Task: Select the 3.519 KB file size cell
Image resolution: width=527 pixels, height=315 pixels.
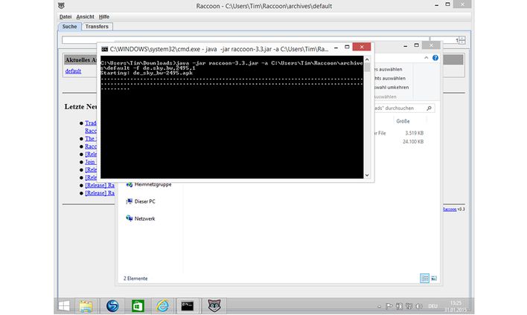Action: [x=414, y=133]
